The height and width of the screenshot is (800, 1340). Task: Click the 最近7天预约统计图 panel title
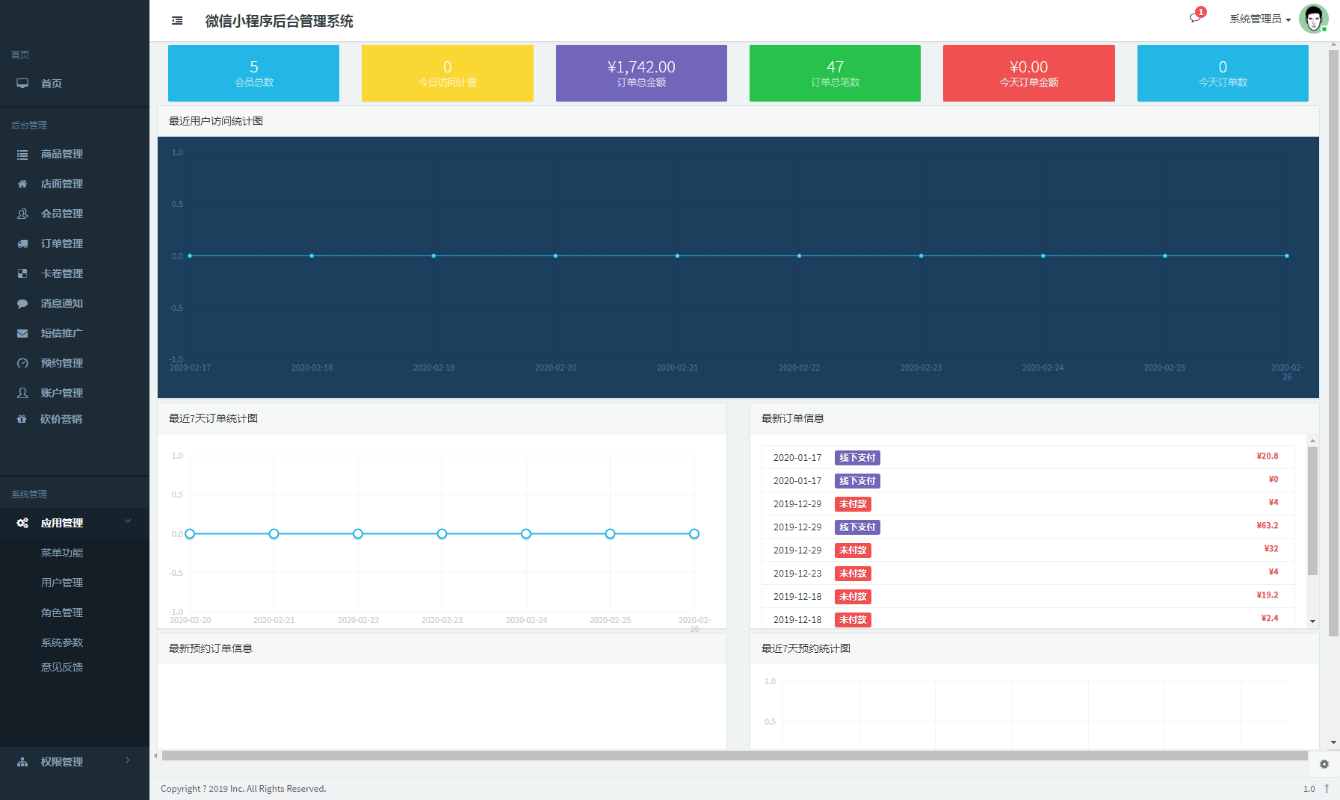(806, 648)
